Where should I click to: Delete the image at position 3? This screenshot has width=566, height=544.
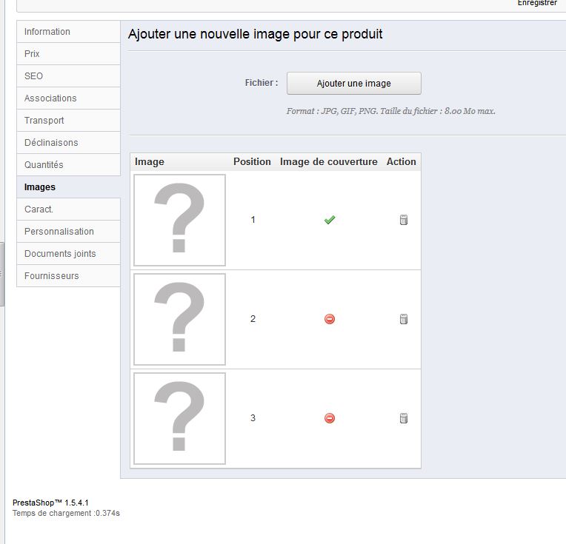(x=404, y=418)
